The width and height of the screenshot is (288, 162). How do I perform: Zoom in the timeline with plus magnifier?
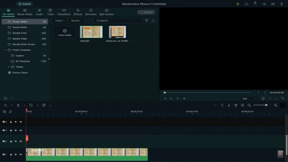click(x=275, y=105)
